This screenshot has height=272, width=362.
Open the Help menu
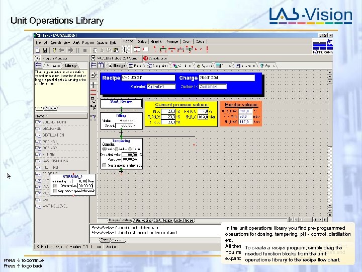[x=113, y=42]
